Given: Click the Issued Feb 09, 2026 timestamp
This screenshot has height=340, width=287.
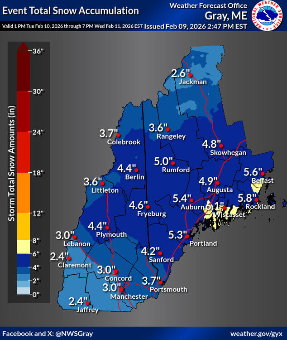Looking at the screenshot, I should (196, 26).
